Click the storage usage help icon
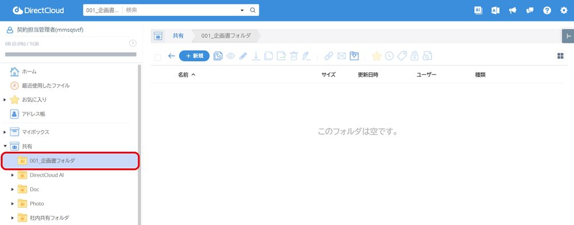574x225 pixels. [x=133, y=44]
